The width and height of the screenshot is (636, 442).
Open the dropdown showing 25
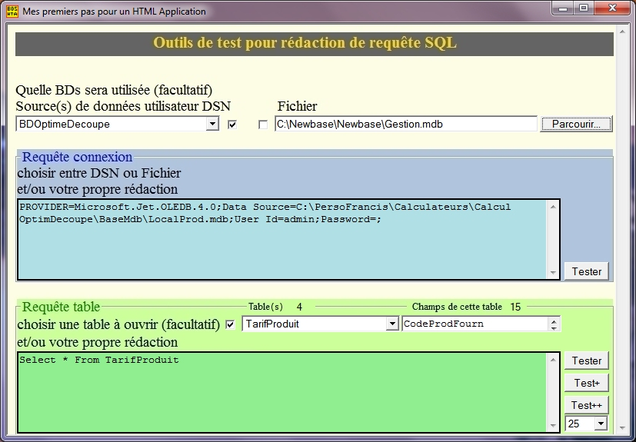(601, 424)
